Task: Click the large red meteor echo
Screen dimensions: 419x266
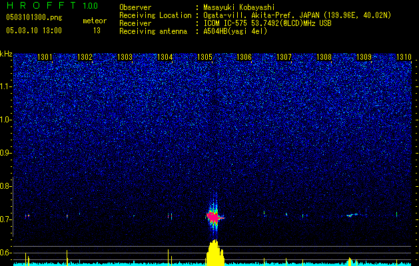Action: click(x=214, y=217)
